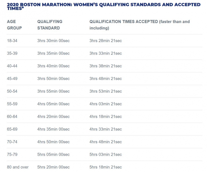Select the 18-34 age group cell
Screen dimensions: 207x172
[x=12, y=41]
